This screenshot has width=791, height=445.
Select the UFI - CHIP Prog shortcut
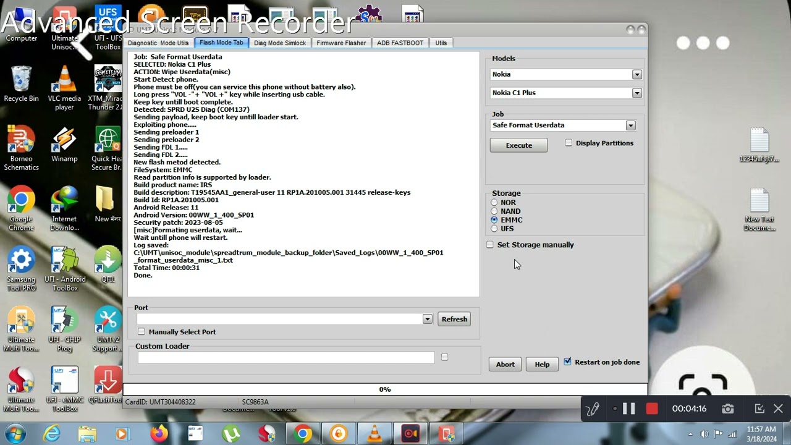[64, 329]
